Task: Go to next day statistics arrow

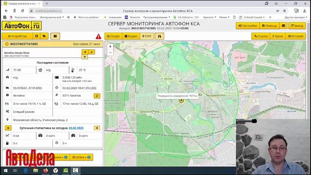Action: point(97,128)
